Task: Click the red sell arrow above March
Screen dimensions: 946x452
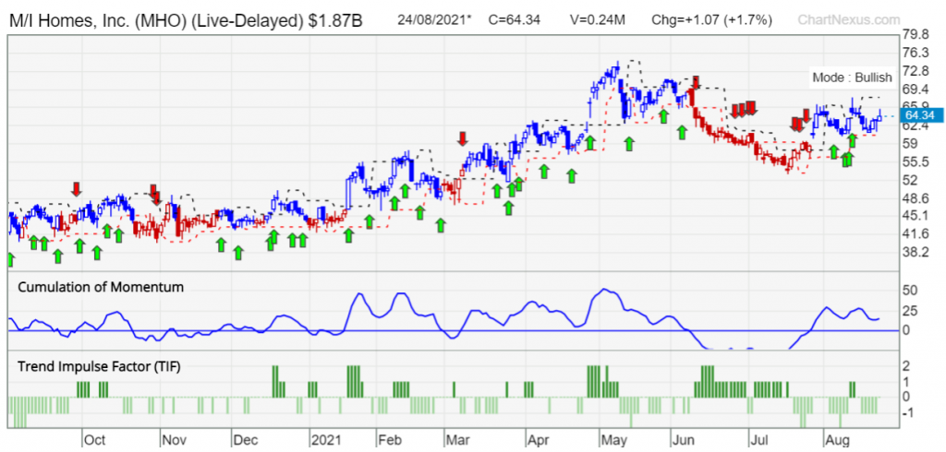Action: tap(462, 138)
